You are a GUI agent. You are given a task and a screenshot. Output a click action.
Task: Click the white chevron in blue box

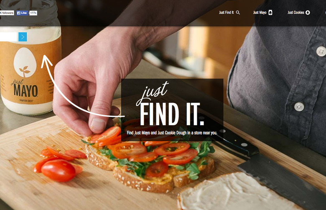point(23,37)
